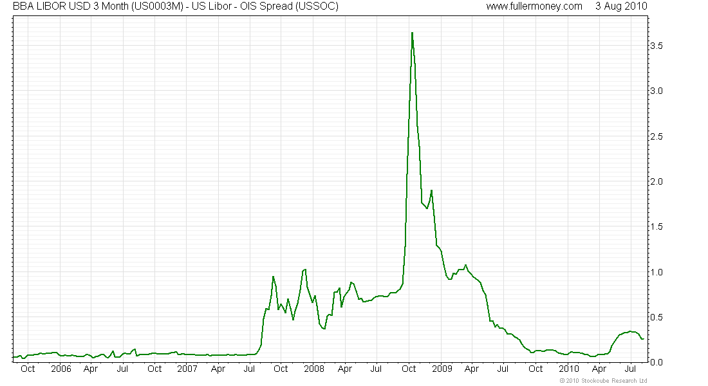The width and height of the screenshot is (708, 386).
Task: Select the 0.0 y-axis value
Action: click(x=656, y=362)
